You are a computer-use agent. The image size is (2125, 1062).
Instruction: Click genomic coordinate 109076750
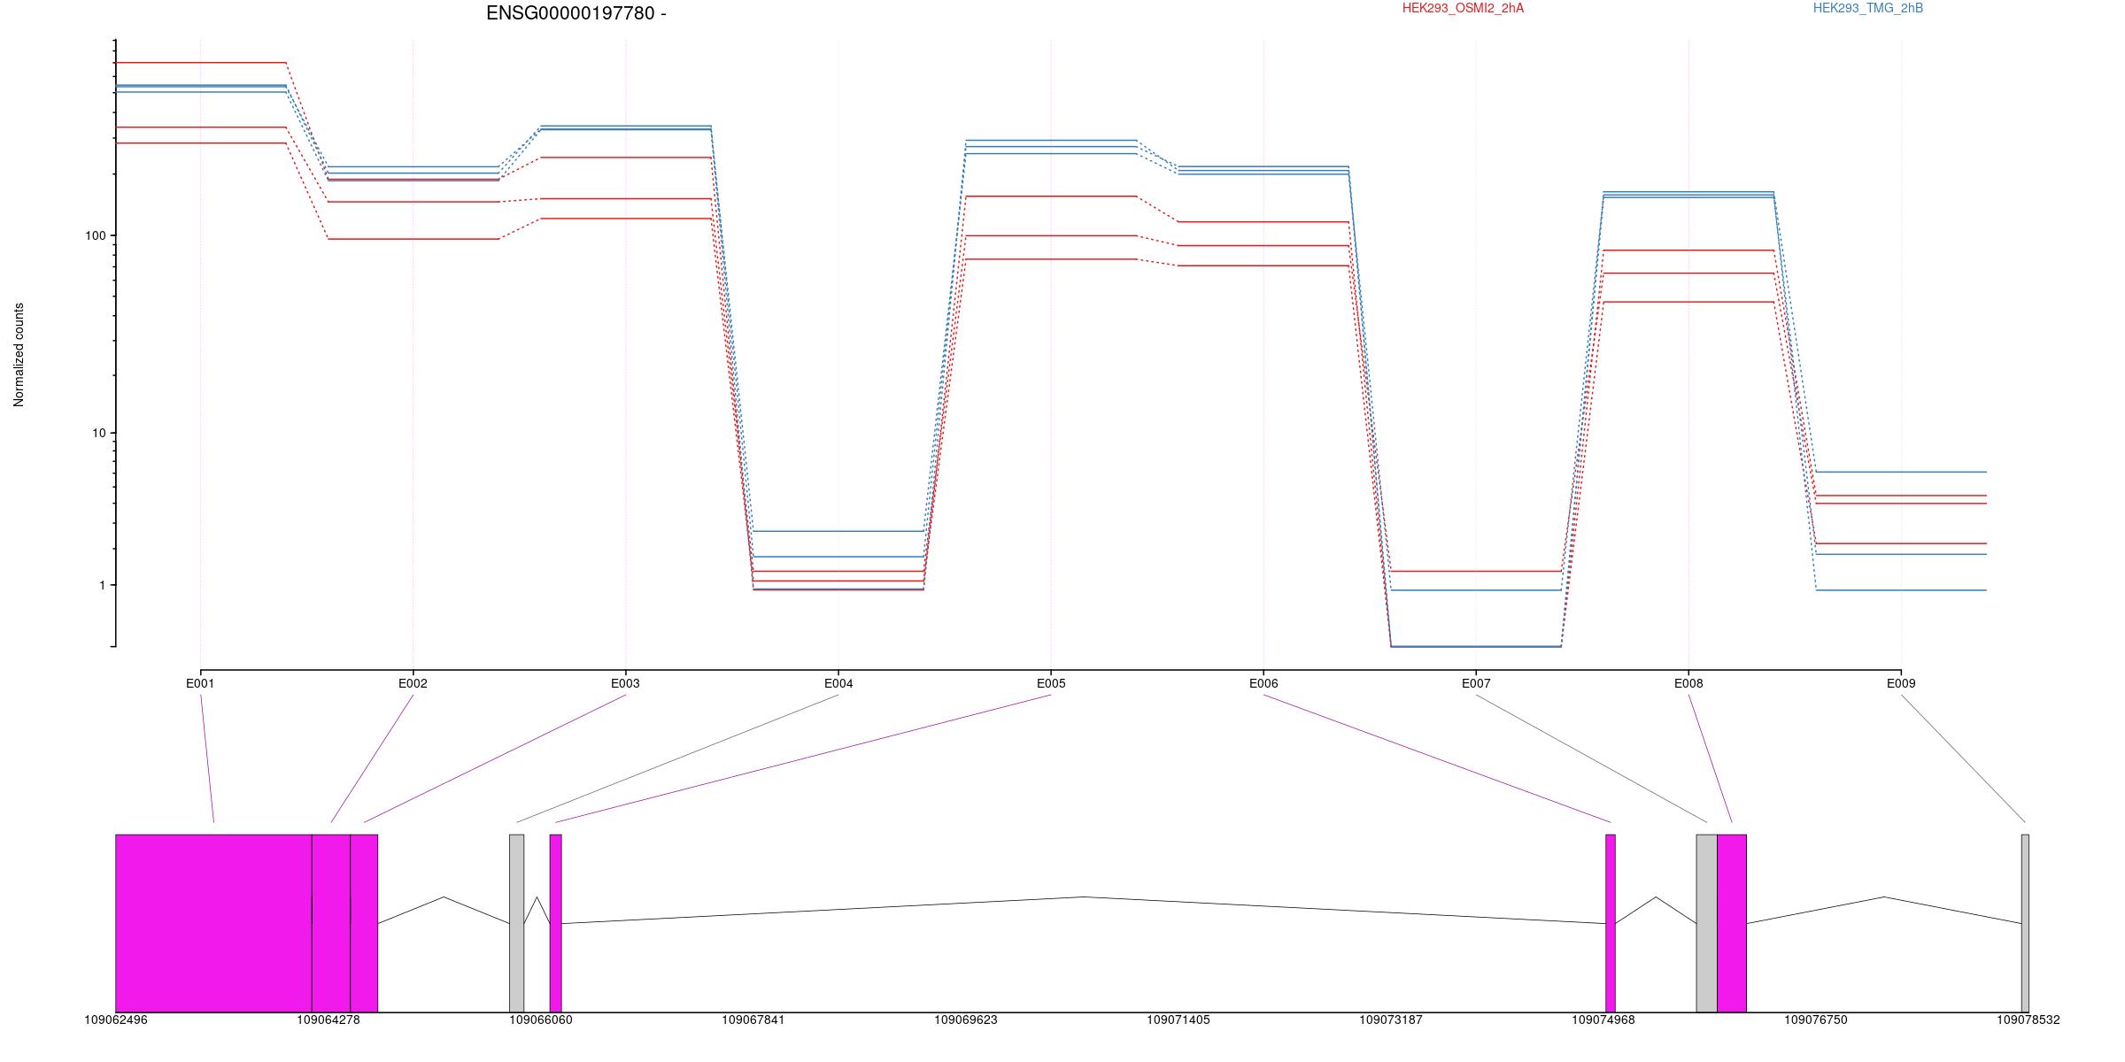[1816, 1020]
